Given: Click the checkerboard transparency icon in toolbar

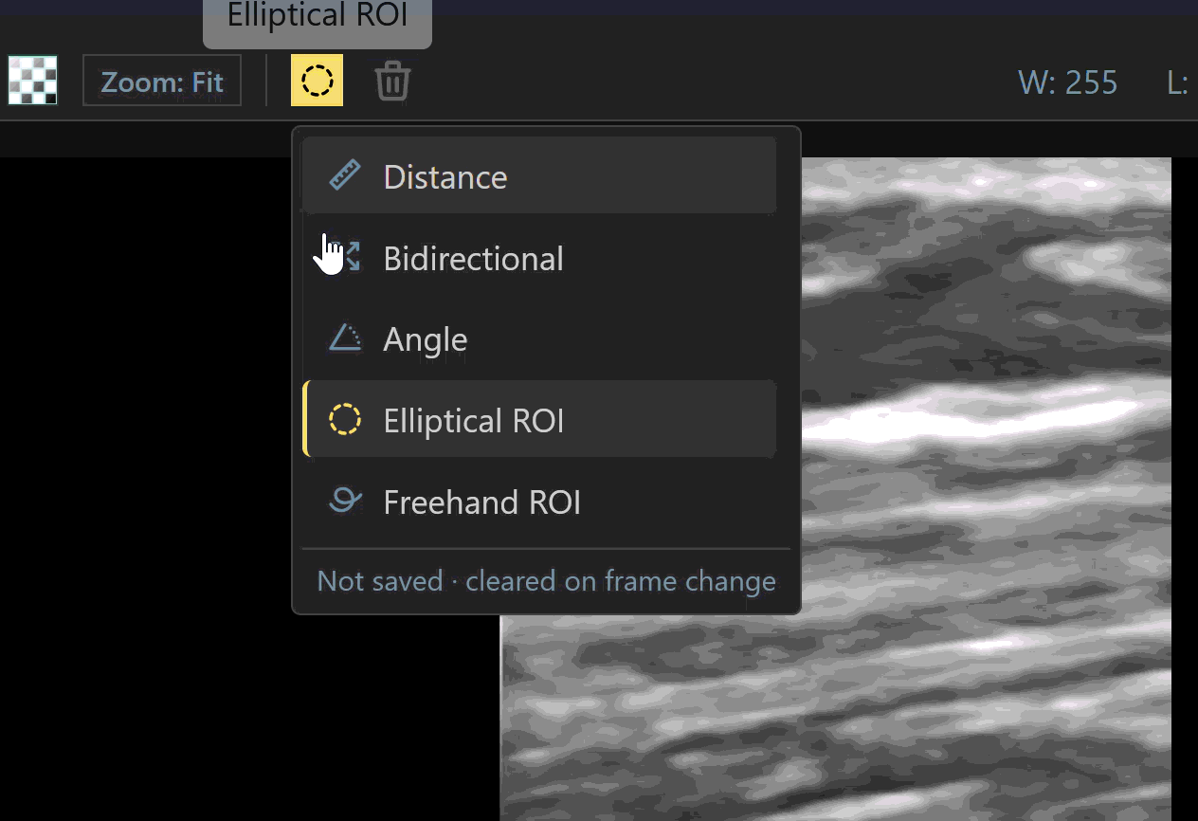Looking at the screenshot, I should click(x=33, y=81).
